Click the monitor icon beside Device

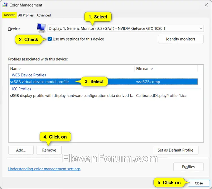[x=41, y=28]
